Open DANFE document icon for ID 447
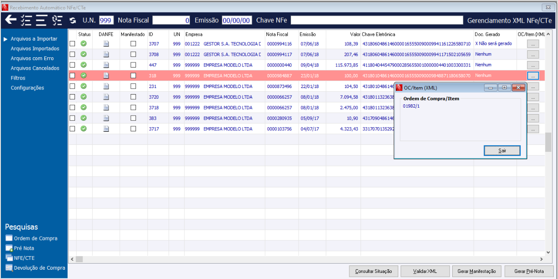 coord(106,65)
